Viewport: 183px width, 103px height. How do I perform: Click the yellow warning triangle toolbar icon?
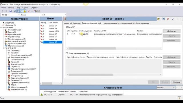(25, 11)
